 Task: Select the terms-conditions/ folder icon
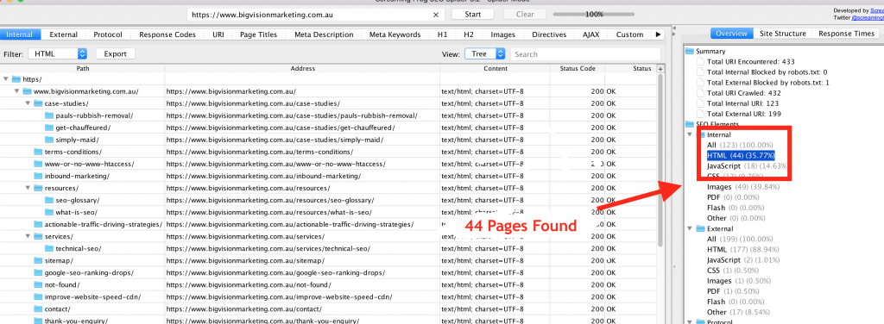pyautogui.click(x=38, y=152)
